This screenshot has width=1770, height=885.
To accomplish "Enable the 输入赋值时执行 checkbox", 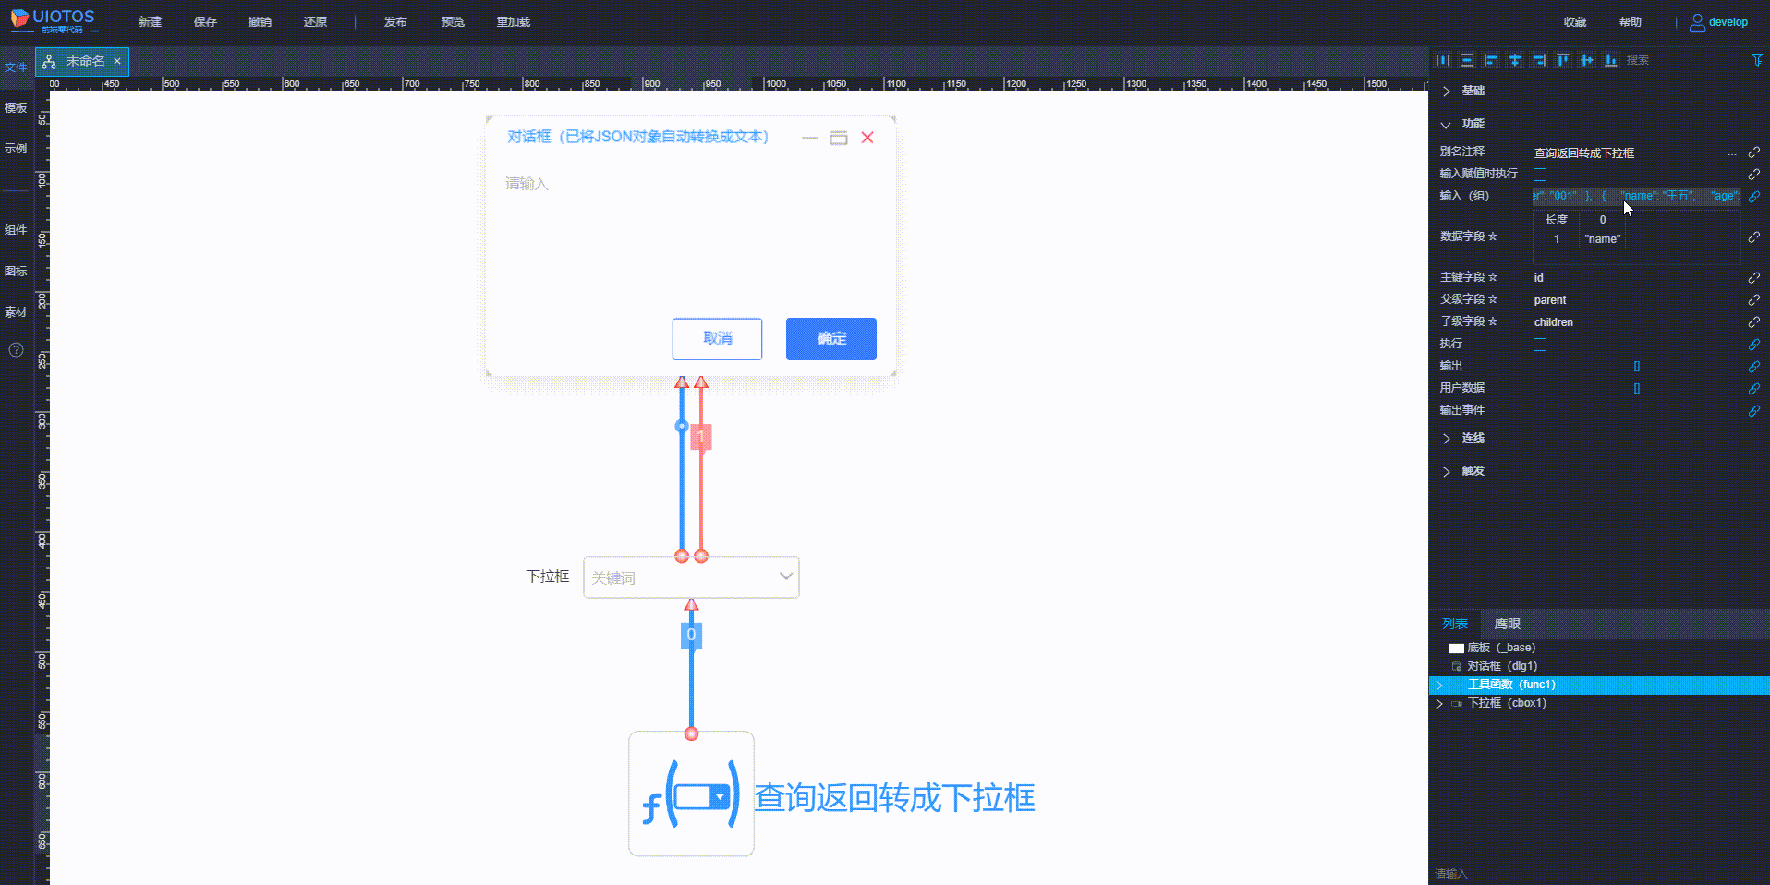I will [1539, 174].
